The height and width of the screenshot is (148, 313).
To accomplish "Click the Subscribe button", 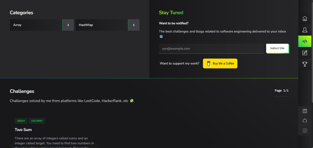I will (x=277, y=48).
